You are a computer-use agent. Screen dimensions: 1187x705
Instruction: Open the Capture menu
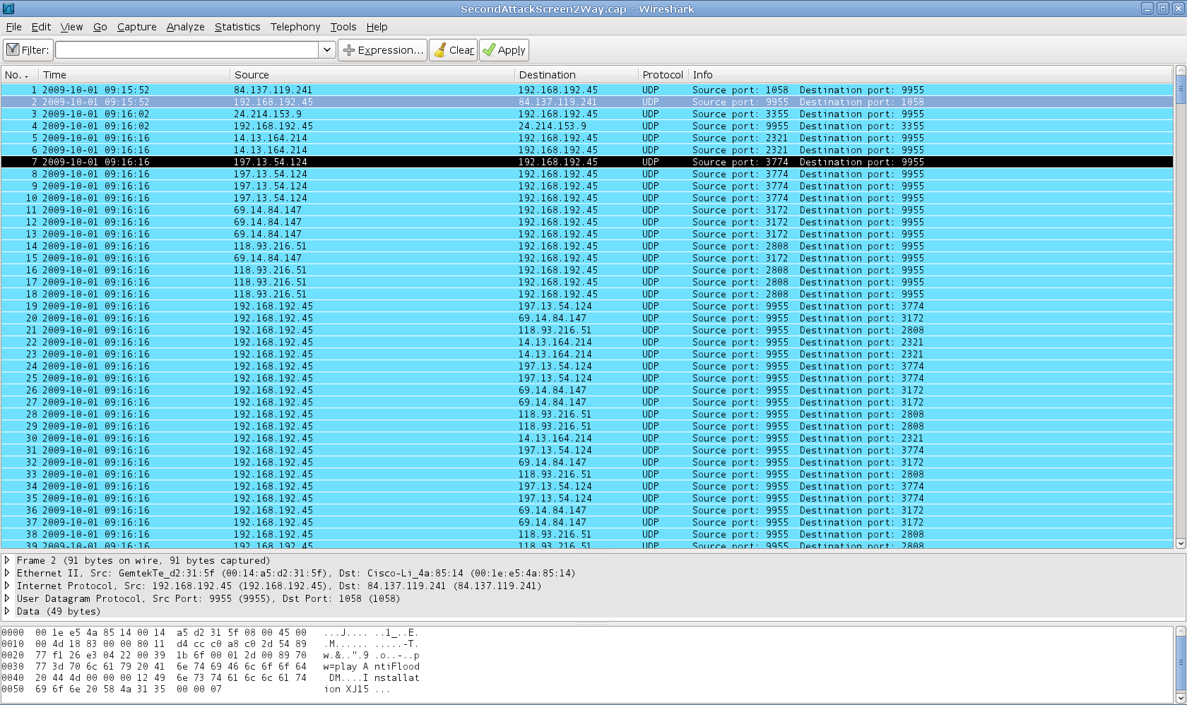[x=136, y=27]
